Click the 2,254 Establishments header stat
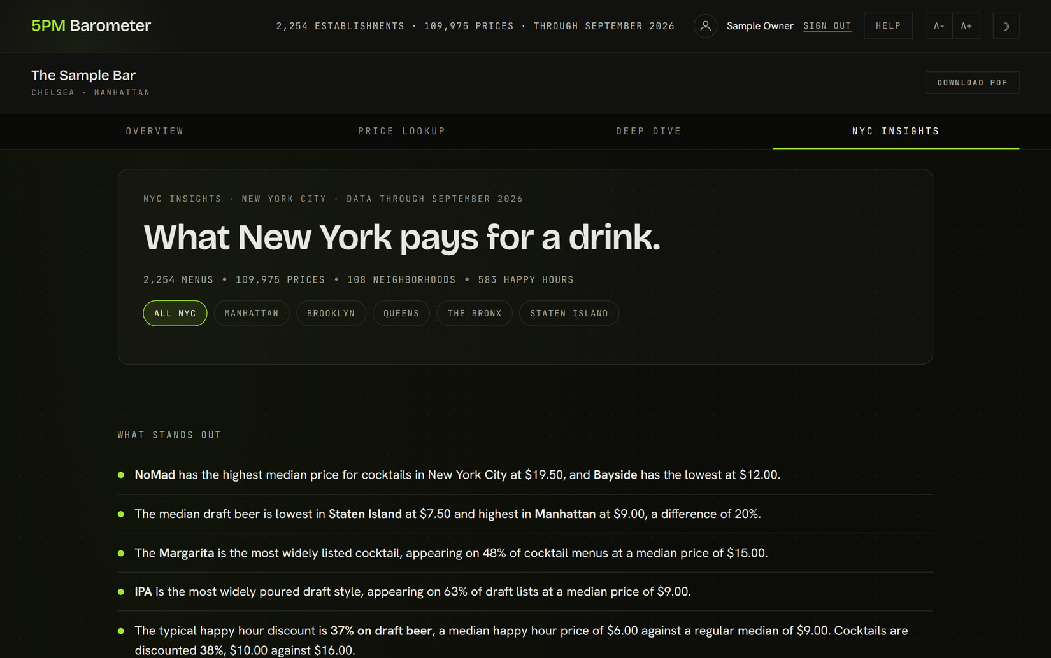 point(340,26)
